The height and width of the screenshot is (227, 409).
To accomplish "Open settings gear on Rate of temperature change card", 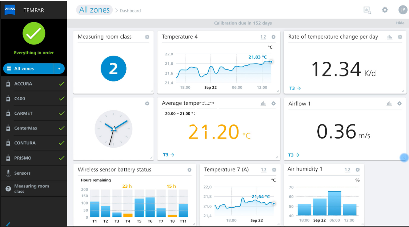I will (400, 37).
